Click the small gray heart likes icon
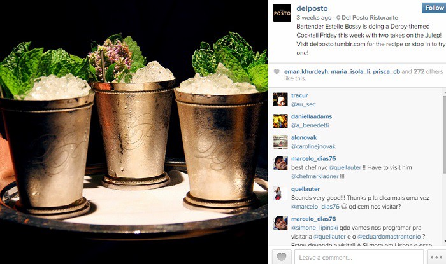The image size is (446, 264). pos(277,71)
